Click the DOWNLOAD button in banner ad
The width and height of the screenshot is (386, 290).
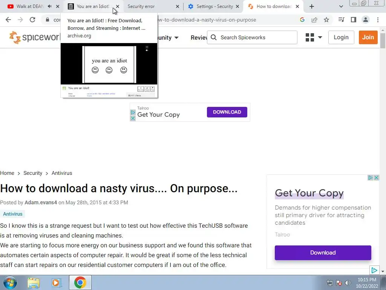(227, 112)
